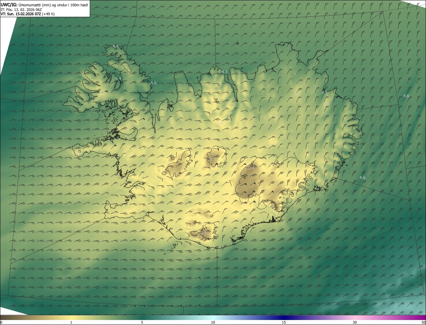
Task: Click the colorbar tick label "0"
Action: (x=1, y=322)
